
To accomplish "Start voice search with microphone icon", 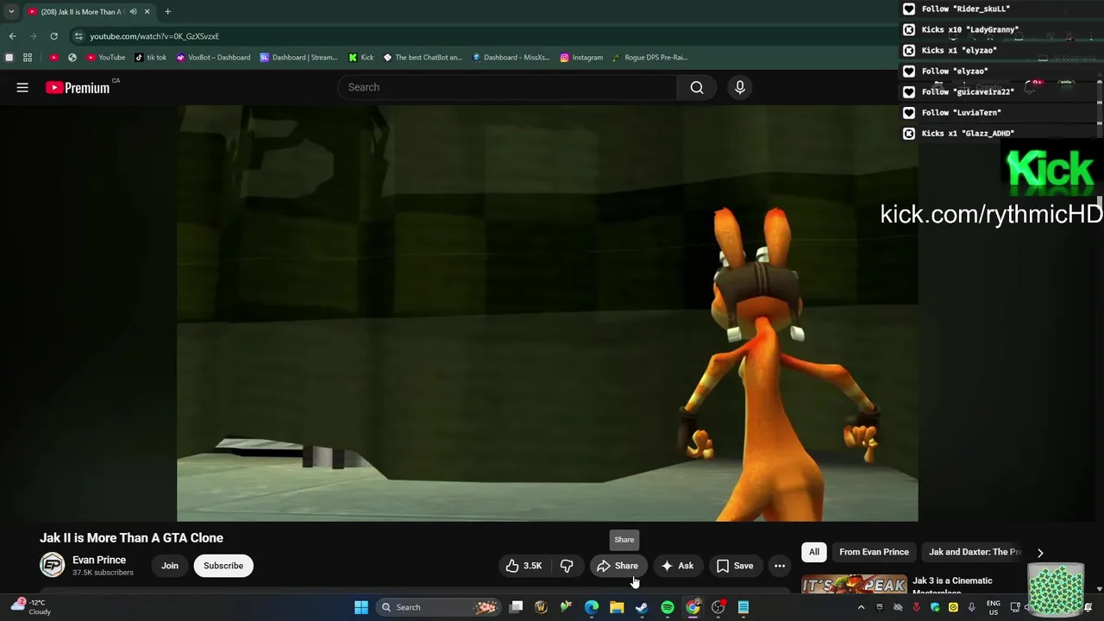I will pos(740,87).
